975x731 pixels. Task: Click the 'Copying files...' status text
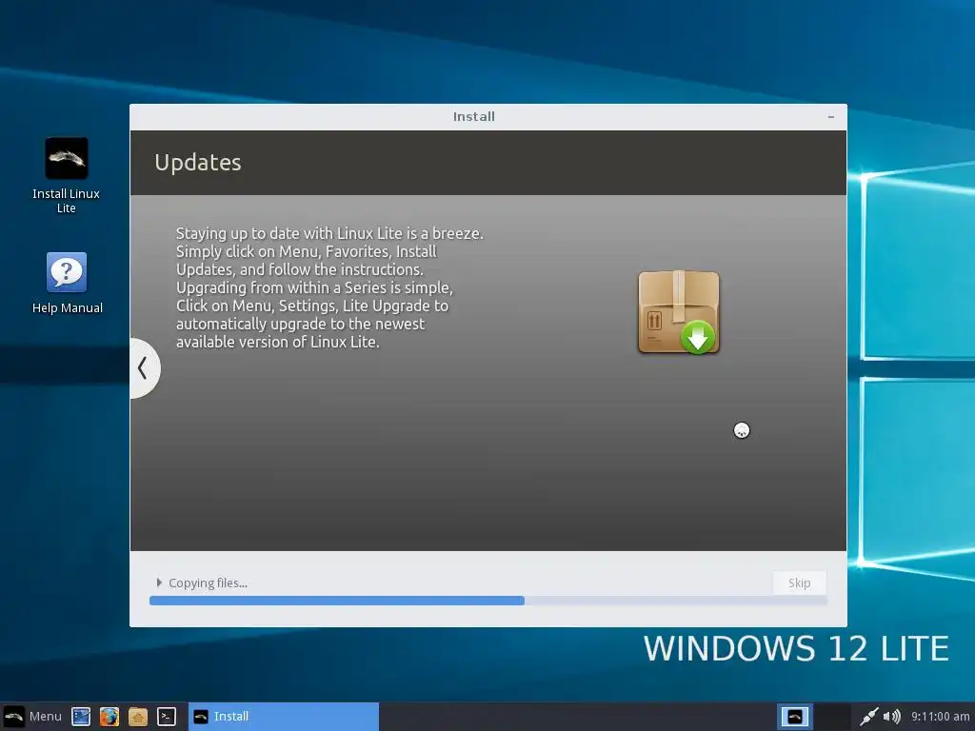click(x=208, y=583)
